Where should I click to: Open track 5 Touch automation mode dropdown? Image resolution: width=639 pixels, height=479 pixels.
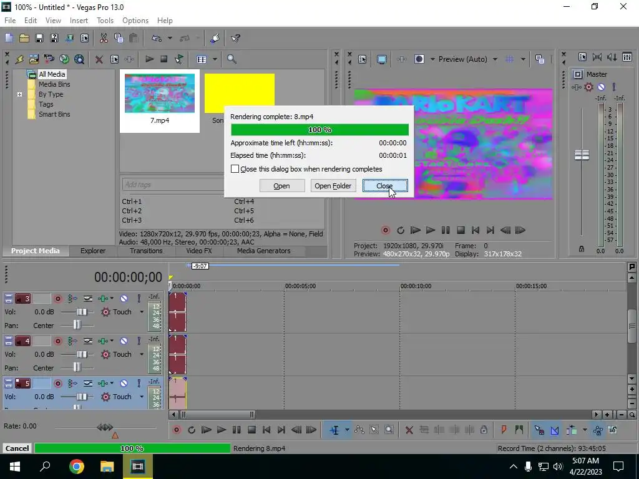pyautogui.click(x=142, y=397)
